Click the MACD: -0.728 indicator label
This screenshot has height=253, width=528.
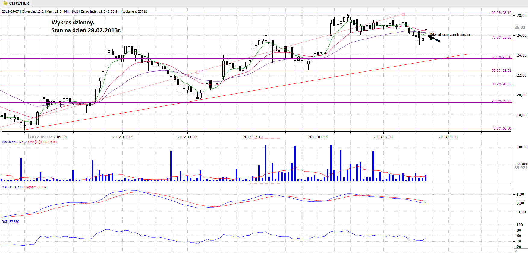(x=12, y=187)
